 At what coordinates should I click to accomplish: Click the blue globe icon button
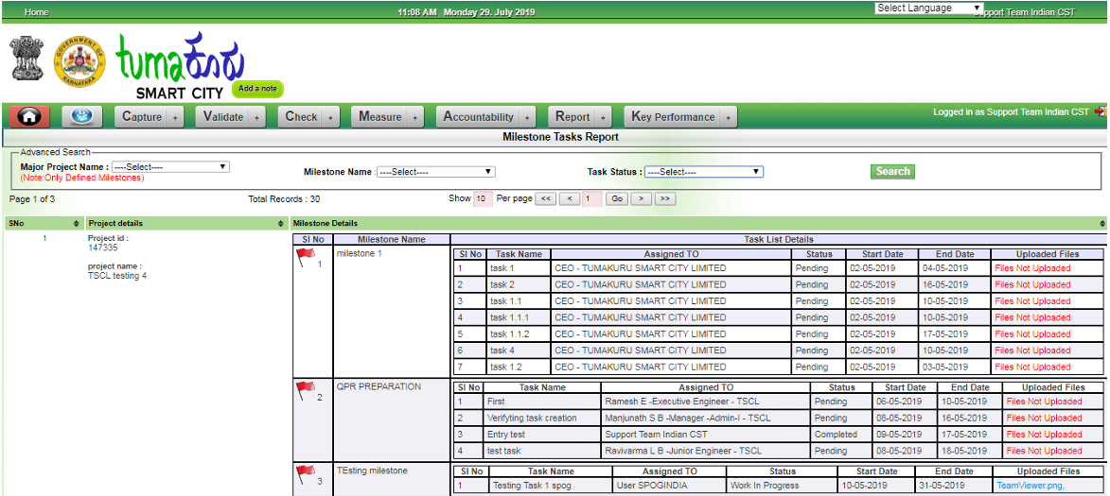point(82,116)
